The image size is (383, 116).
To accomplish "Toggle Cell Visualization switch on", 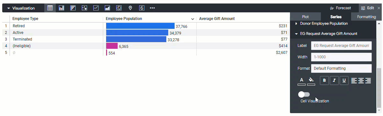I will pyautogui.click(x=304, y=94).
